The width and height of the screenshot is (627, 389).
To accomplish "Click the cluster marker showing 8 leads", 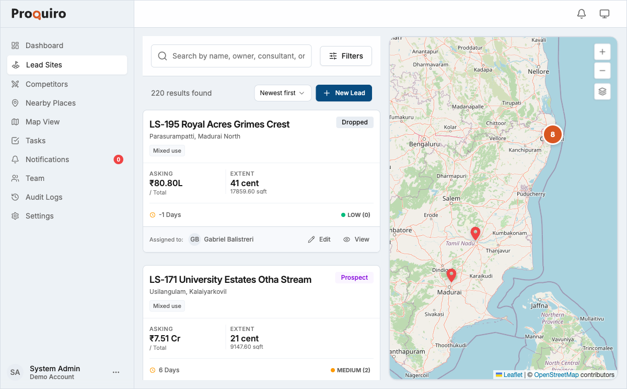I will coord(553,134).
